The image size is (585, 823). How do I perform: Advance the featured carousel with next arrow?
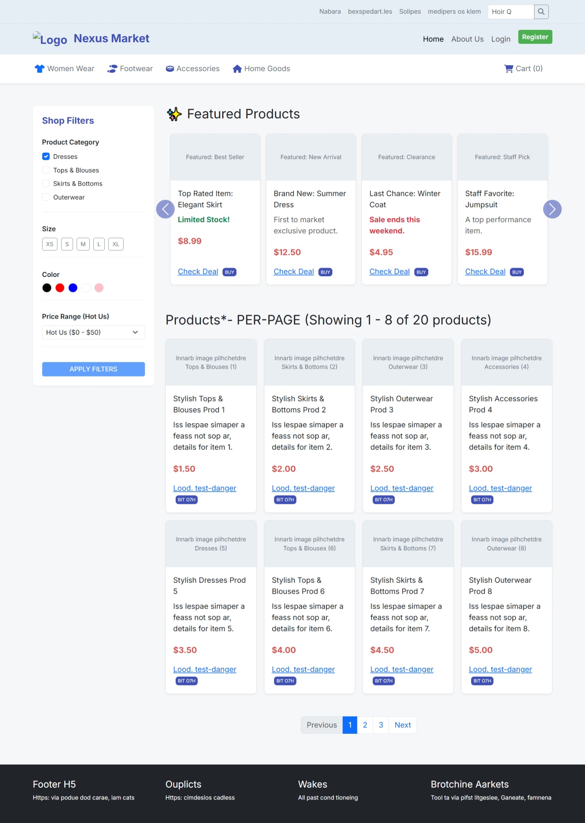pos(552,209)
